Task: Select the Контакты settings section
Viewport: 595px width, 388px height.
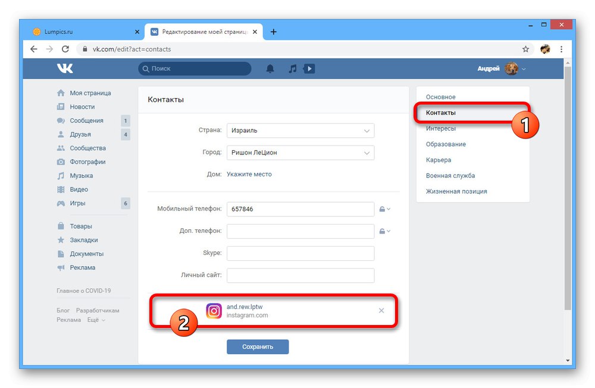Action: coord(440,112)
